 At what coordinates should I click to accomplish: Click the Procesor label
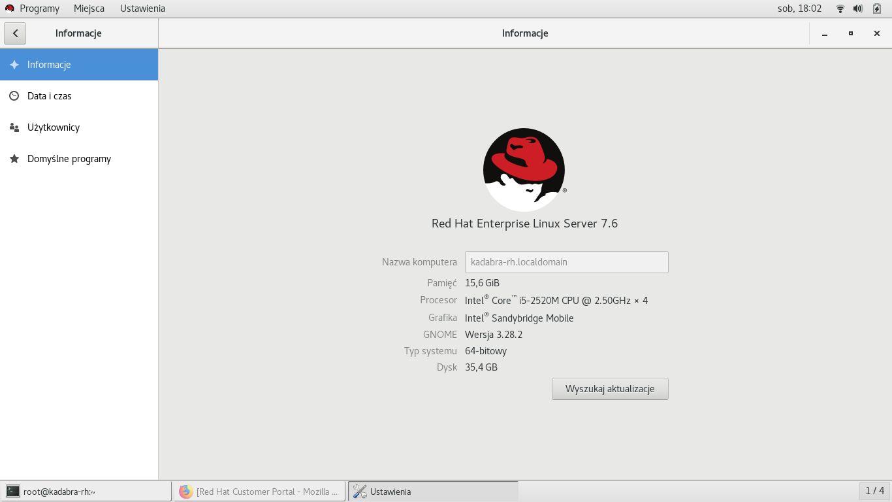438,300
